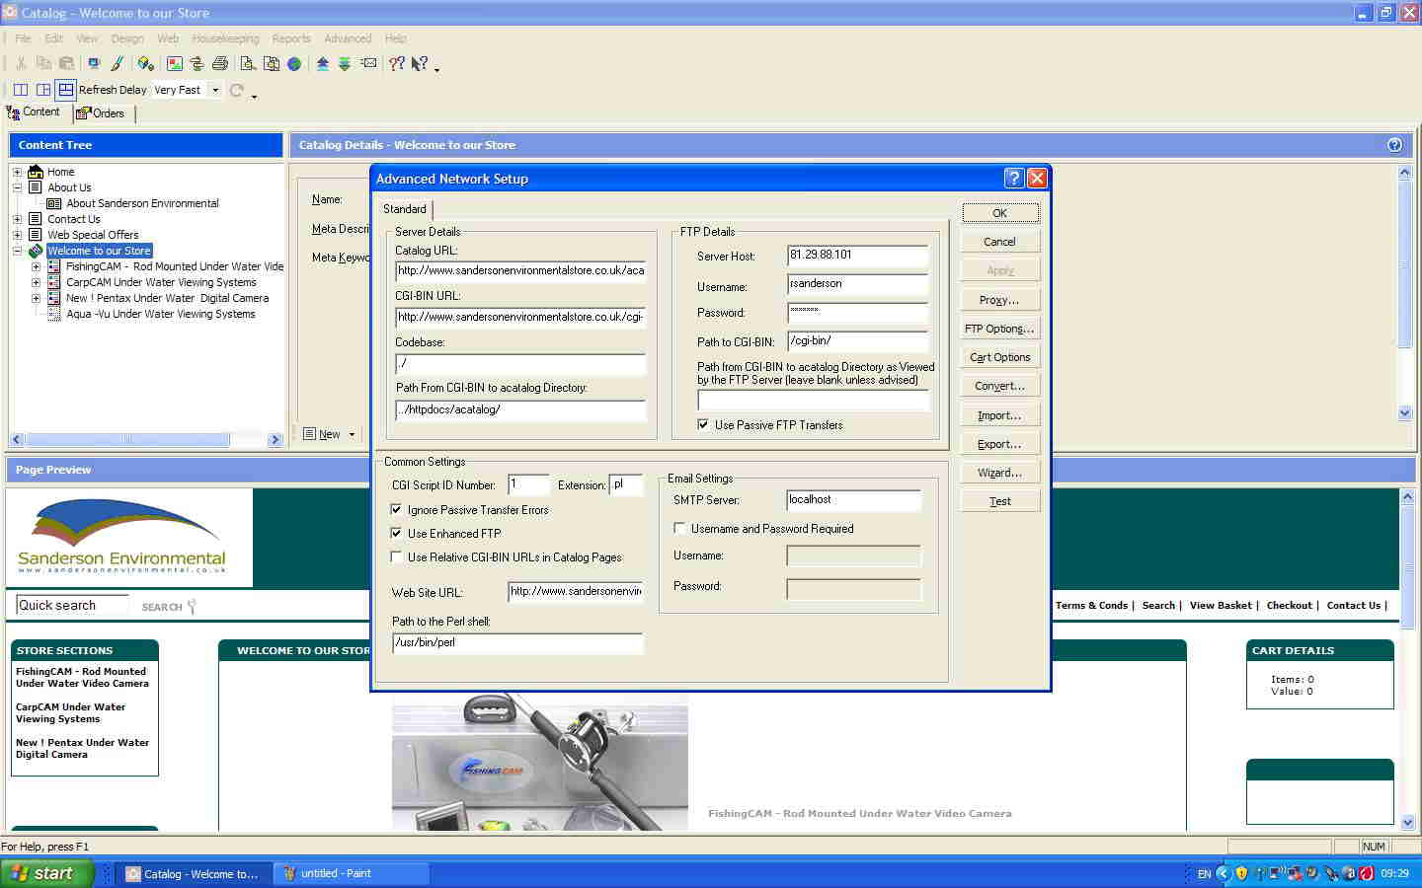Toggle Ignore Passive Transfer Errors checkbox

[396, 510]
